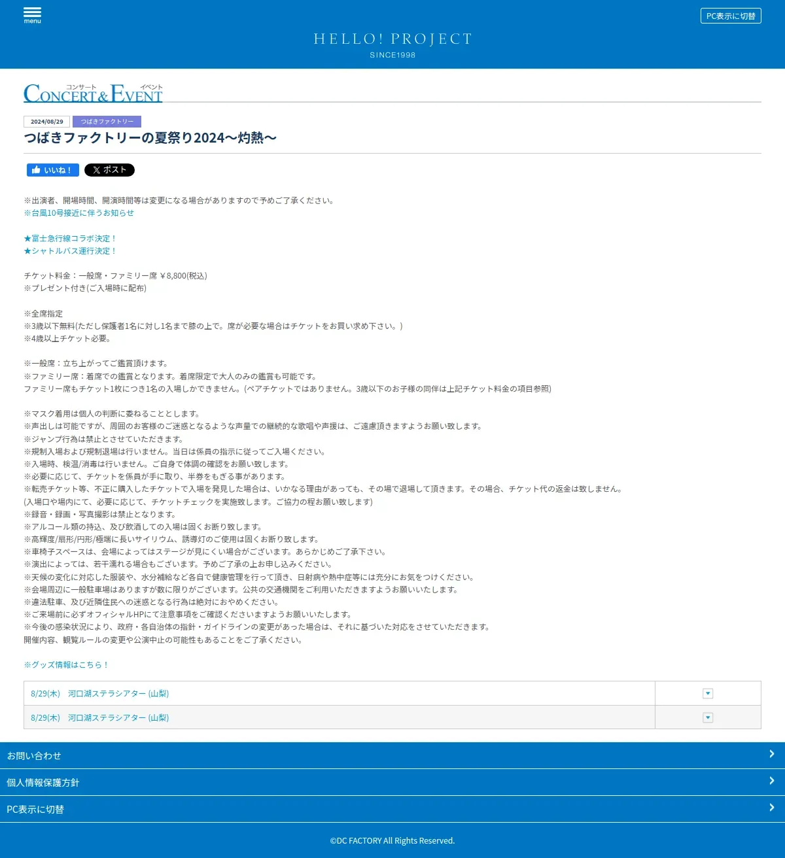Expand first schedule row dropdown arrow
The height and width of the screenshot is (858, 785).
[708, 694]
